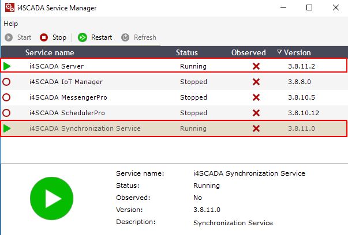Click the detail panel service name value

249,173
